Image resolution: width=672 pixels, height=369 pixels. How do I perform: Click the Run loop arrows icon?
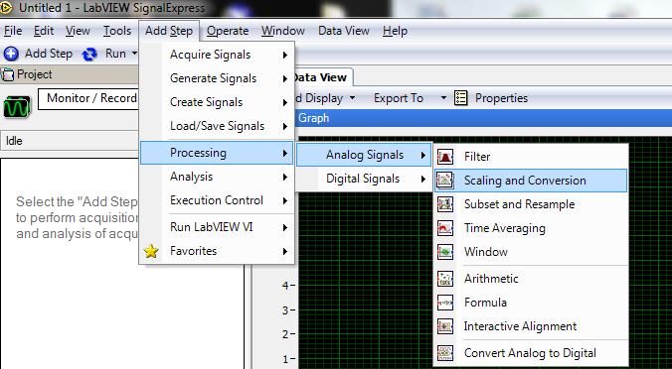coord(89,55)
